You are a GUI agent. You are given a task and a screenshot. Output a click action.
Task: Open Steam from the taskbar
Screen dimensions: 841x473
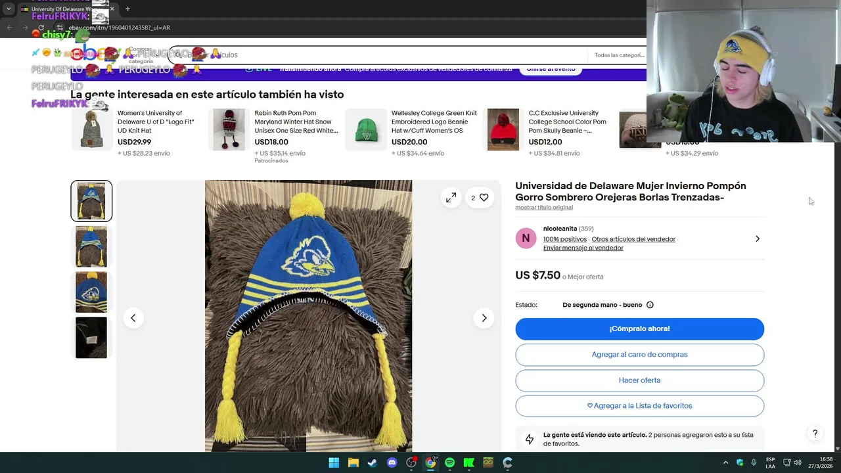coord(373,462)
